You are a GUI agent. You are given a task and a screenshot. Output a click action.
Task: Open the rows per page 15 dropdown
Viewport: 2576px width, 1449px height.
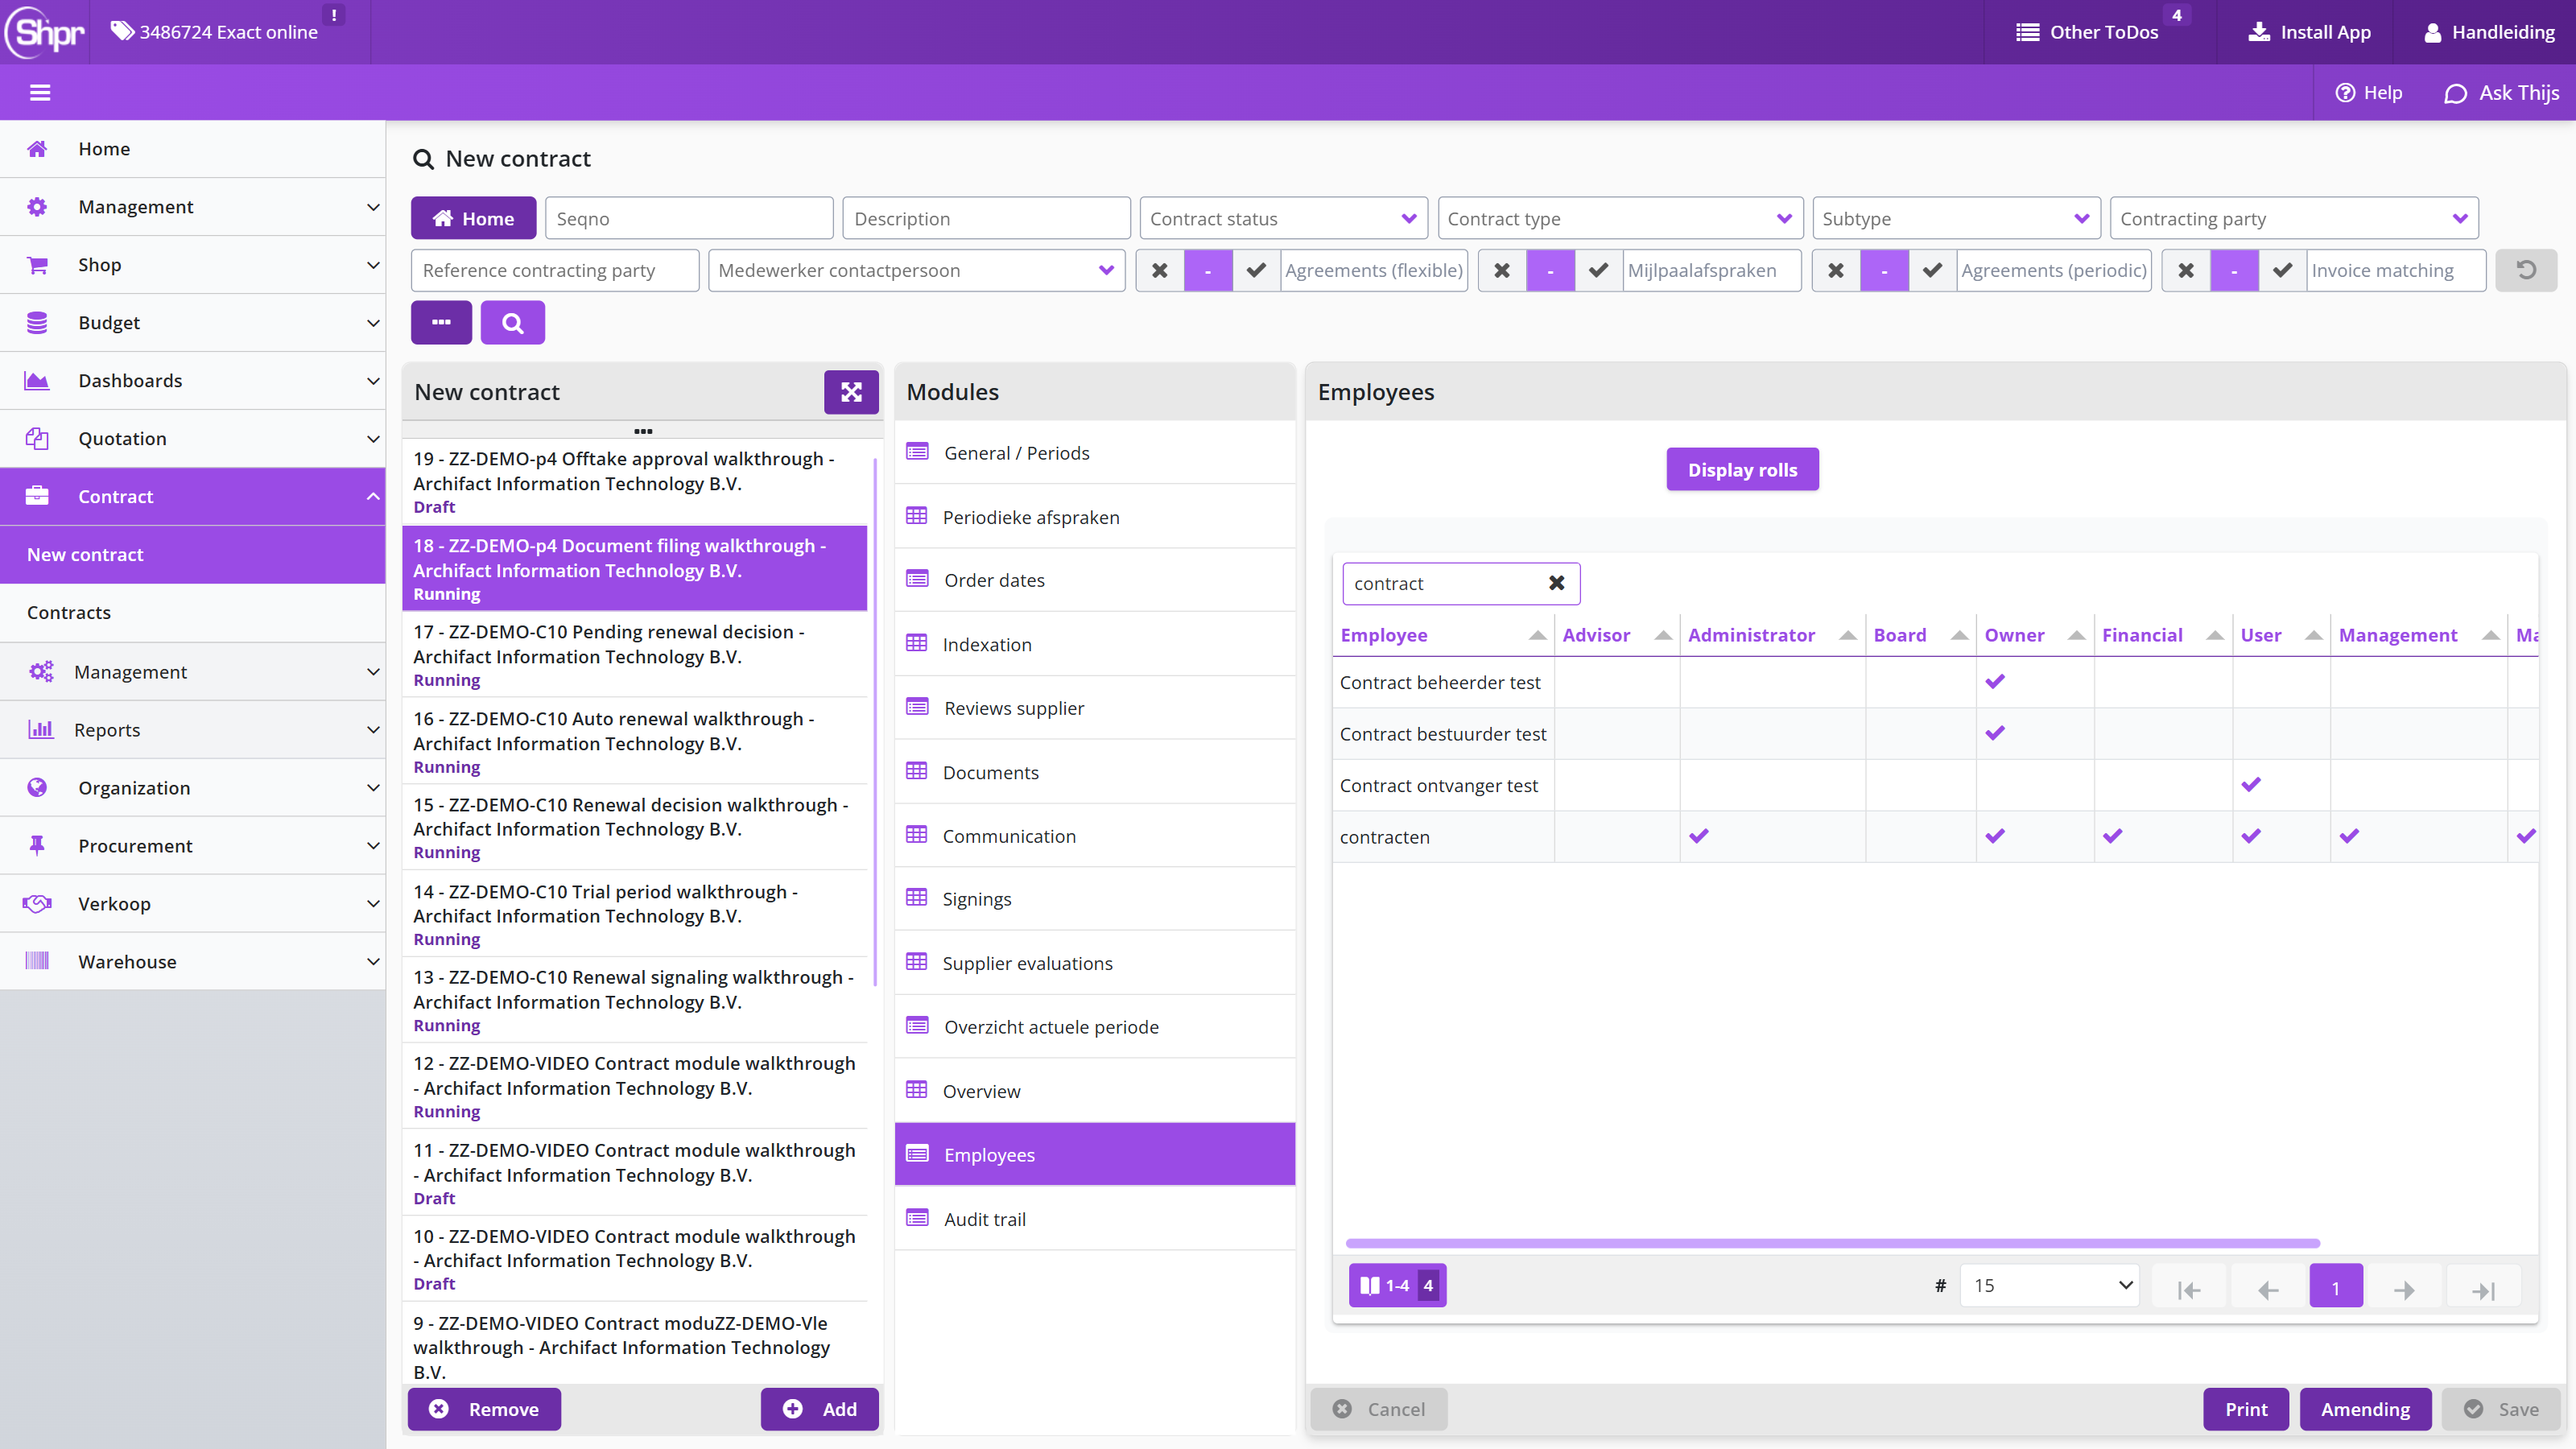(x=2049, y=1286)
